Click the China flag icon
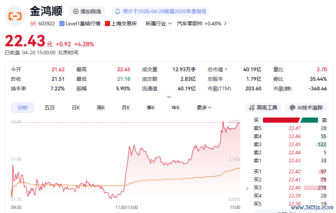The width and height of the screenshot is (336, 213). 107,24
